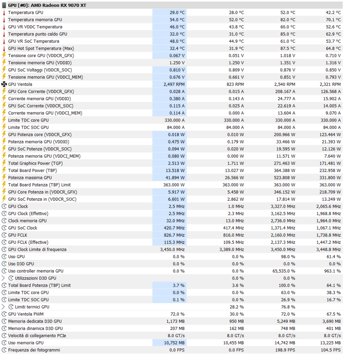
Task: Select the Potenza memoria GPU (VDDCI_MEM) label
Action: [44, 156]
